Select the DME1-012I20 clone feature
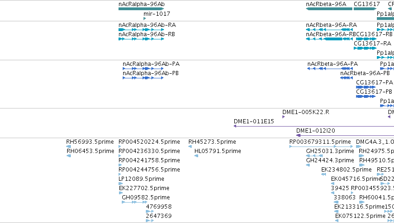Viewport: 394px width, 223px height. point(345,135)
